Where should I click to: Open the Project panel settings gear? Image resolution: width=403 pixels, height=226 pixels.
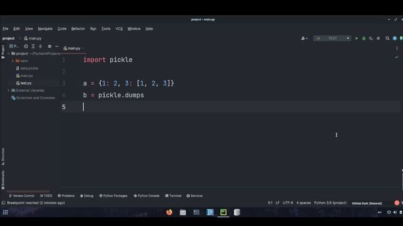pos(50,46)
